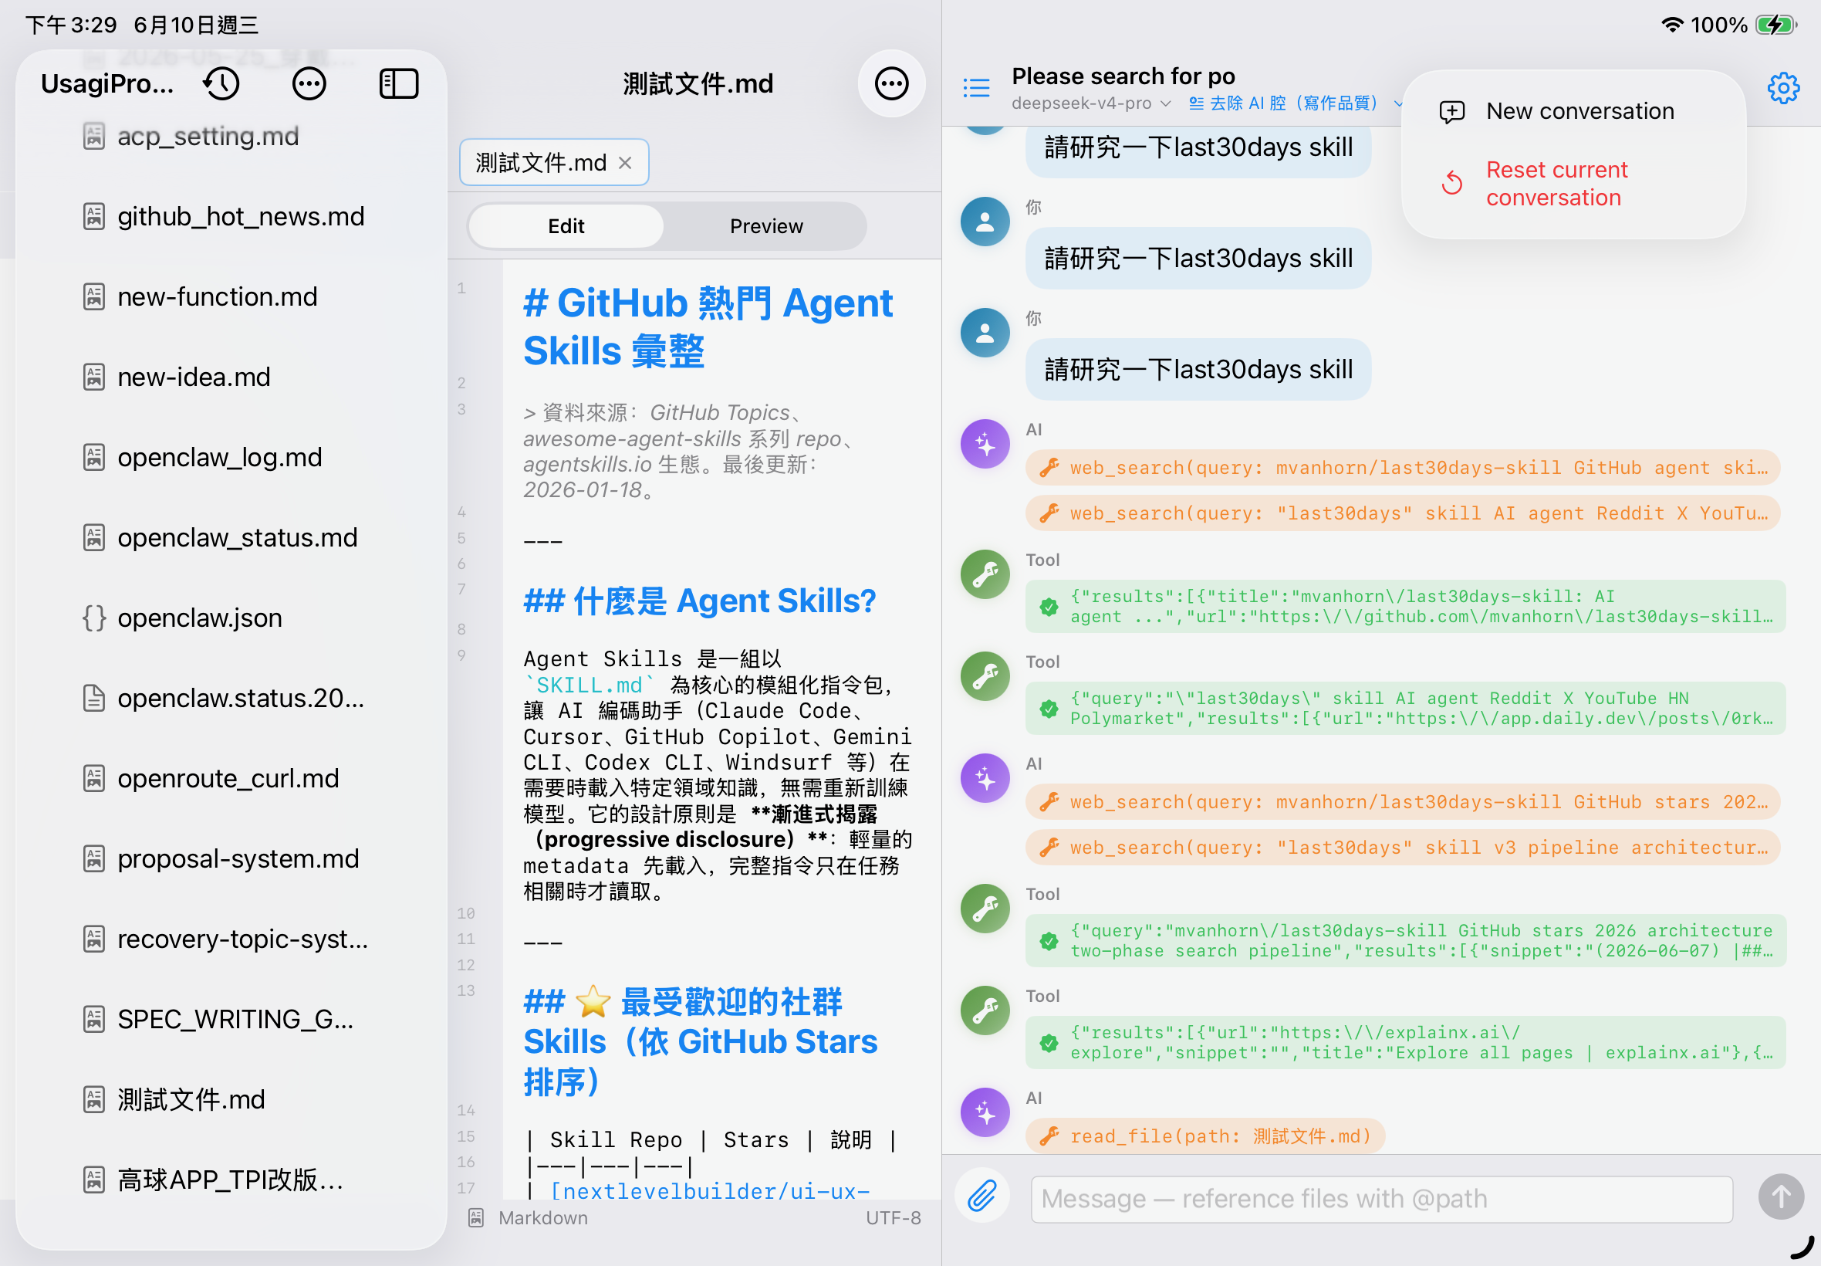Click the attach file paperclip

(981, 1197)
